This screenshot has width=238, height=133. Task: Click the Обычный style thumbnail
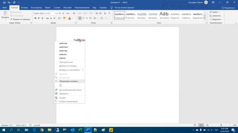(x=119, y=16)
